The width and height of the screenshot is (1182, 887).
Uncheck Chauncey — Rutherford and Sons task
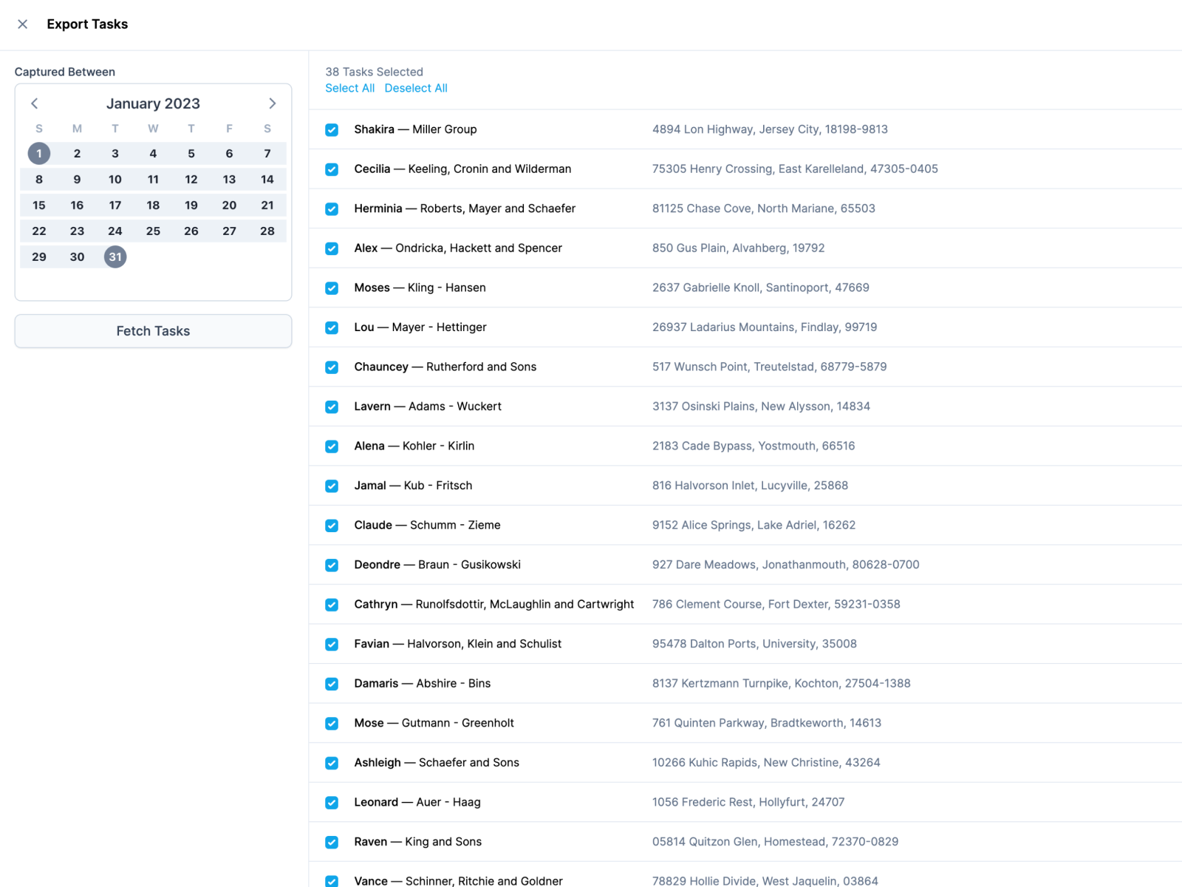point(332,367)
